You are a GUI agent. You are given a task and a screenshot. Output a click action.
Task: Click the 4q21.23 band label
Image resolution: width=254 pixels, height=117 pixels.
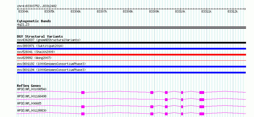point(23,24)
